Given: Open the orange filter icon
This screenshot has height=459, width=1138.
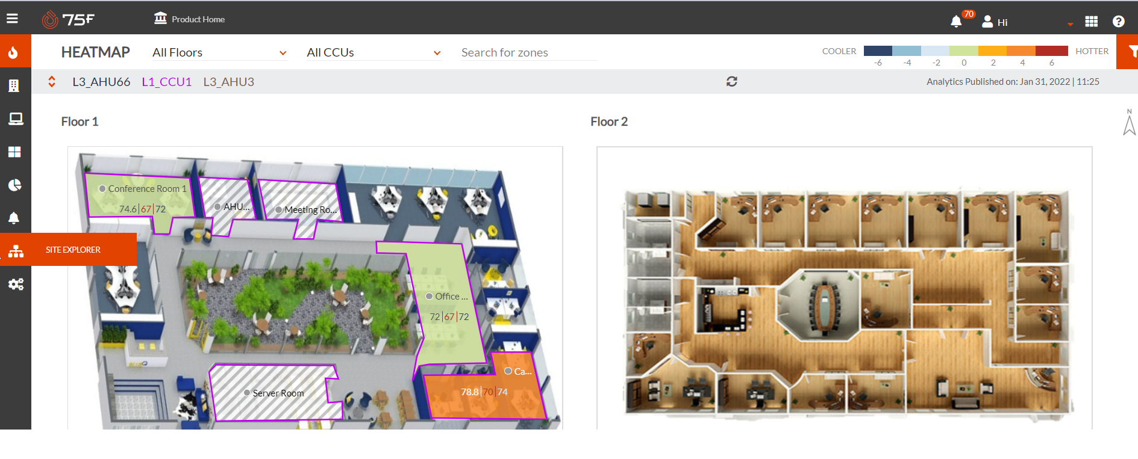Looking at the screenshot, I should click(x=1128, y=52).
